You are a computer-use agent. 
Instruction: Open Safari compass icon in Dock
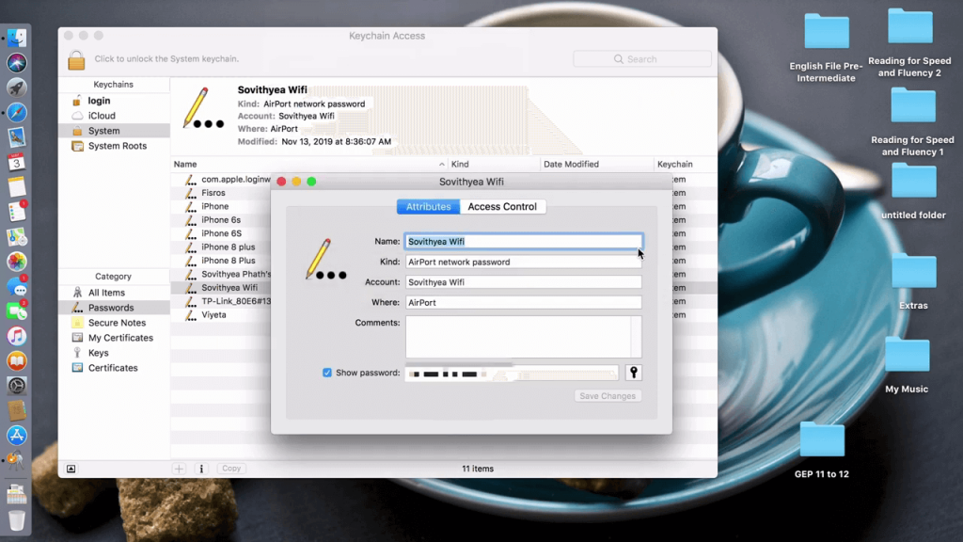pyautogui.click(x=17, y=113)
